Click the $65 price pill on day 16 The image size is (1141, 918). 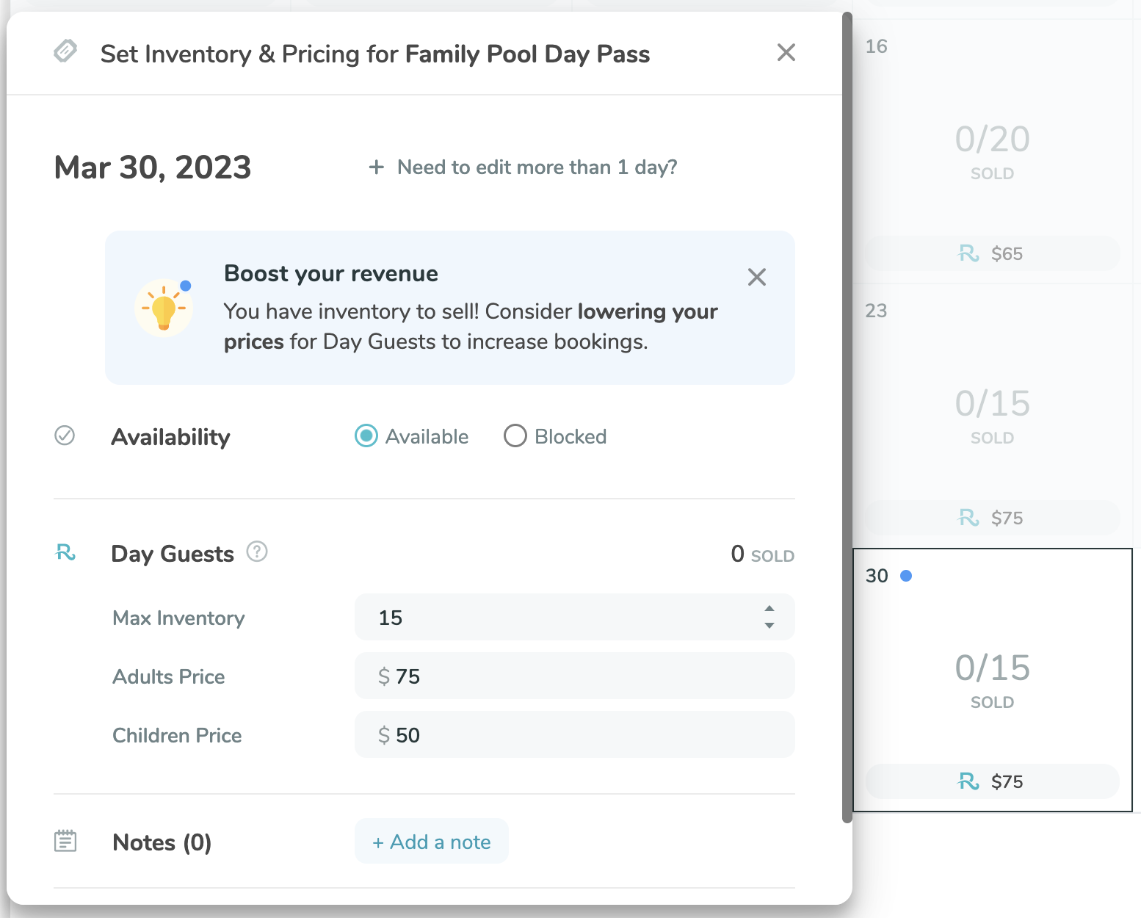991,253
